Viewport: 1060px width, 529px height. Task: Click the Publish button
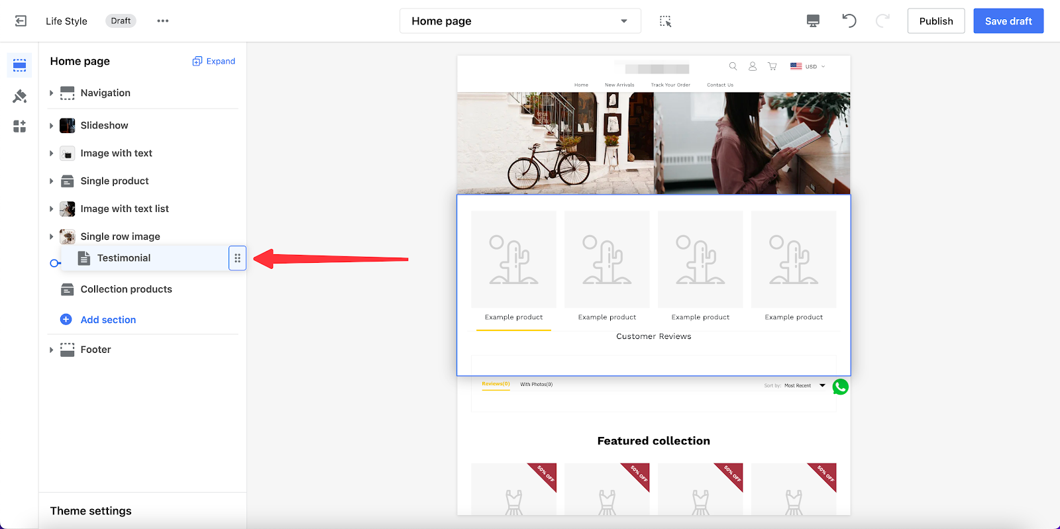936,21
